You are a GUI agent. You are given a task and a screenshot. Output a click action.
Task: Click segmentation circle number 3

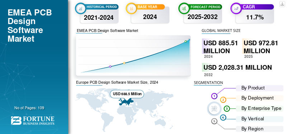pyautogui.click(x=227, y=109)
